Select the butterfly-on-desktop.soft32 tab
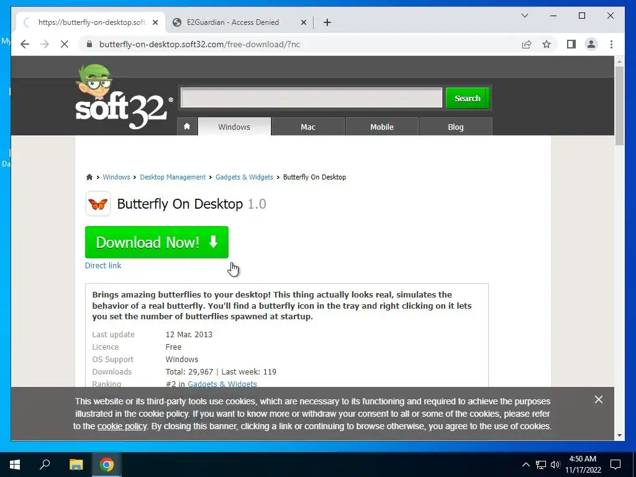 pos(91,22)
